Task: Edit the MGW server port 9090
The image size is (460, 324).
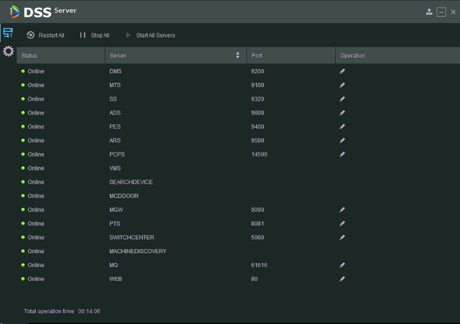Action: tap(342, 210)
